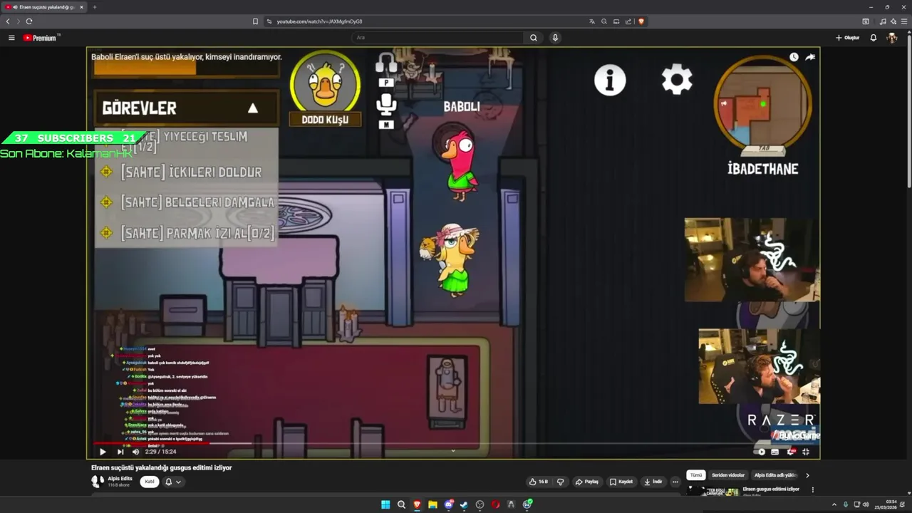This screenshot has width=912, height=513.
Task: Open suggested video thumbnail
Action: pos(712,491)
